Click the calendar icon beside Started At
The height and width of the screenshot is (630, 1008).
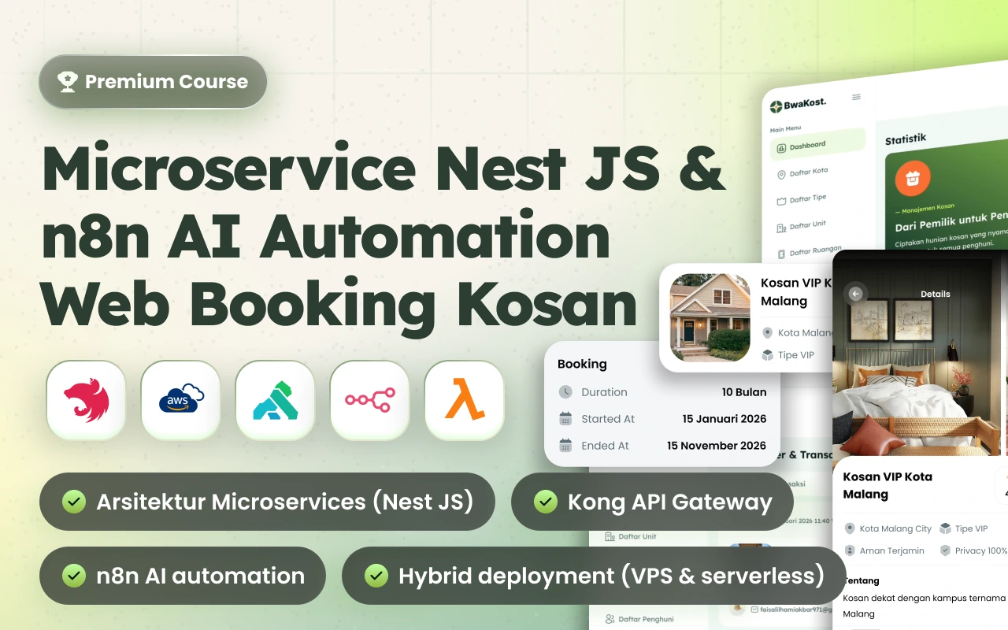click(x=565, y=418)
